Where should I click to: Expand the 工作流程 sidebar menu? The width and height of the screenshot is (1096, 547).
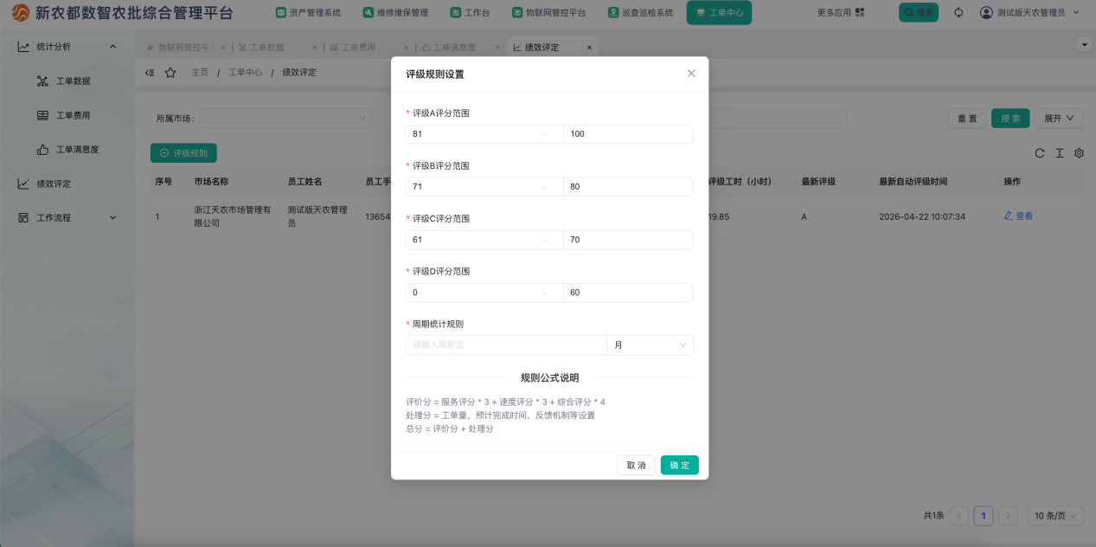point(67,218)
